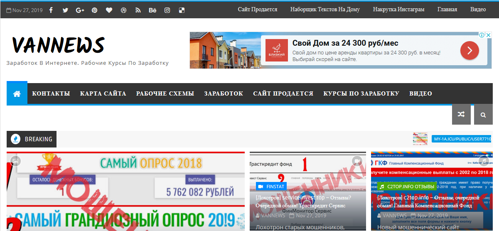This screenshot has width=499, height=231.
Task: Open the Twitter social icon
Action: pyautogui.click(x=65, y=10)
